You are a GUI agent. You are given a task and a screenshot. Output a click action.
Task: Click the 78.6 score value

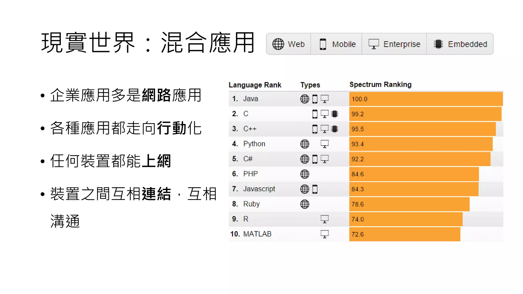pos(357,204)
